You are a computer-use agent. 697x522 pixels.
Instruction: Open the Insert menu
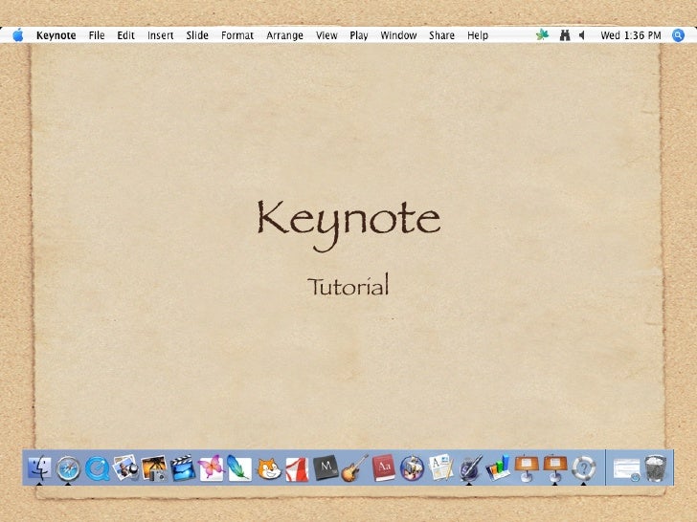161,35
